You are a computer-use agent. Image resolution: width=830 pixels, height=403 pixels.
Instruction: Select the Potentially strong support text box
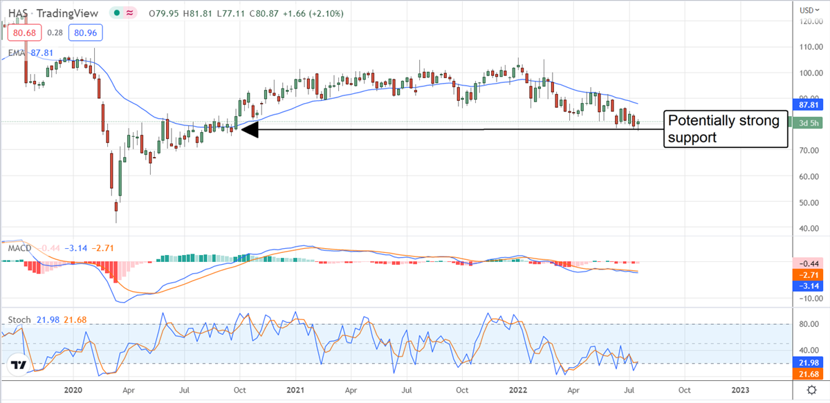point(726,129)
